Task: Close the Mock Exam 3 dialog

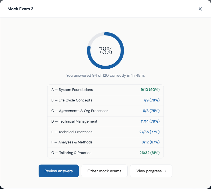Action: pyautogui.click(x=200, y=9)
